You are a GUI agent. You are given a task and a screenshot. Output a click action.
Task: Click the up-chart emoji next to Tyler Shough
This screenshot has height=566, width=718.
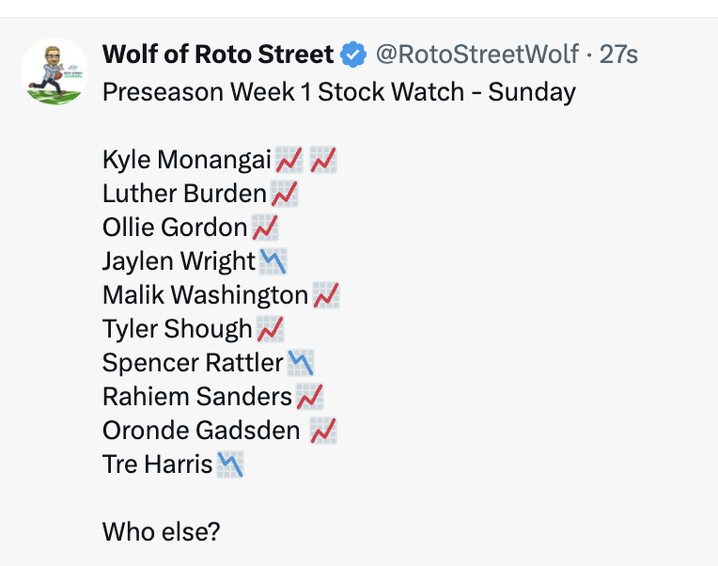270,329
